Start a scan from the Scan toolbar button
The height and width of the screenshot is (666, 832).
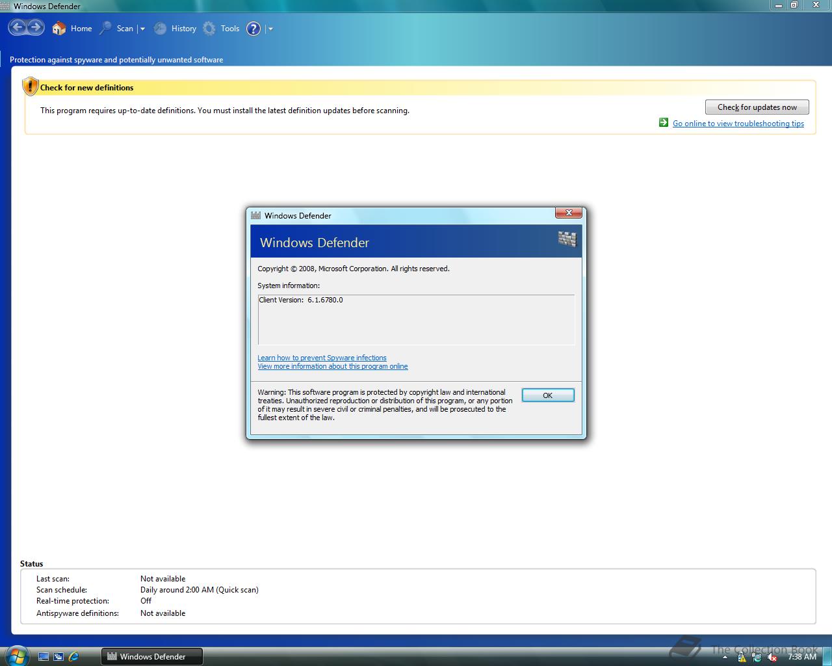116,29
